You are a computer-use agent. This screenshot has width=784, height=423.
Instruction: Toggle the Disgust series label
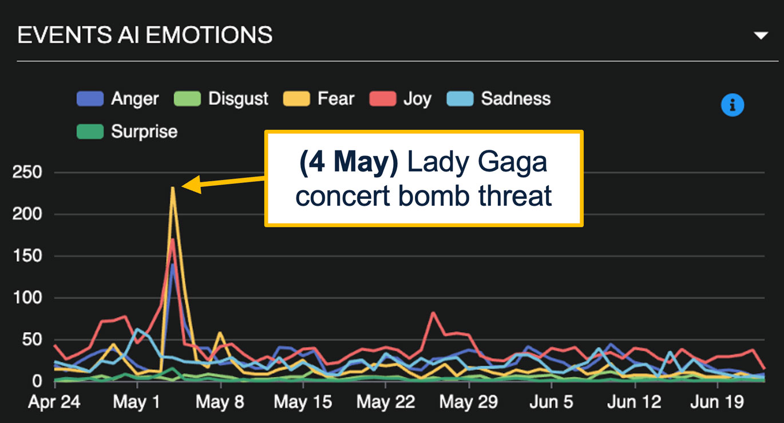238,99
